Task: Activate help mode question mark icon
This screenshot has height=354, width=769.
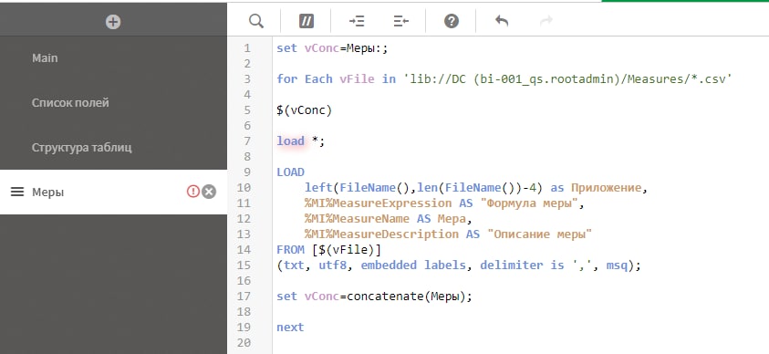Action: [452, 21]
